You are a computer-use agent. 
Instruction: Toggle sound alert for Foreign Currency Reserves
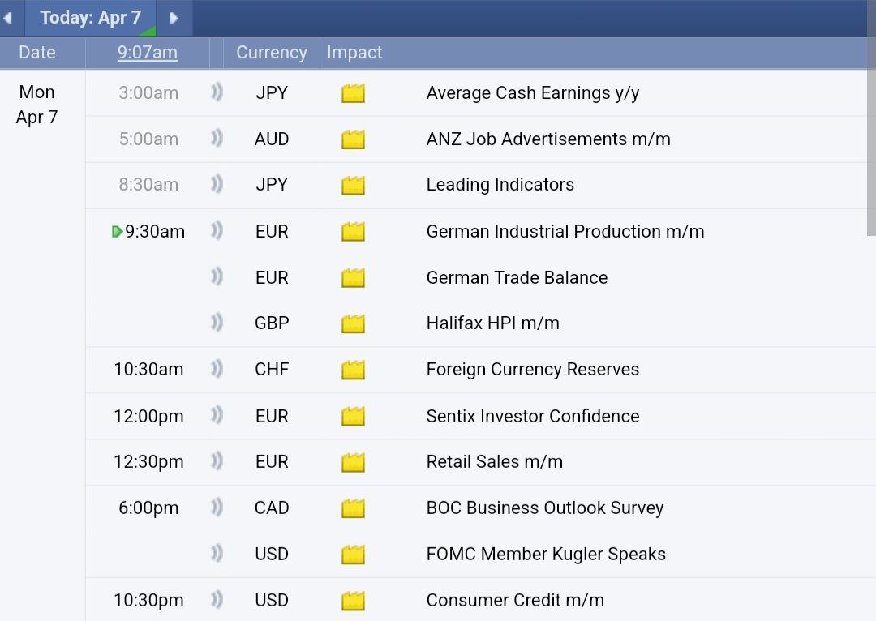[217, 369]
